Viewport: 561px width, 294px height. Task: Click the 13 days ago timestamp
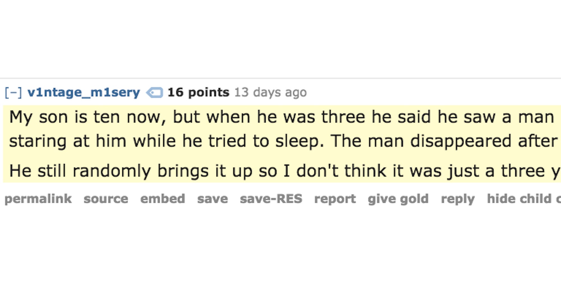(x=270, y=92)
